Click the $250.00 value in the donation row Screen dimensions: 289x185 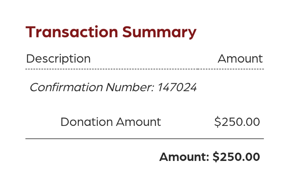[237, 122]
